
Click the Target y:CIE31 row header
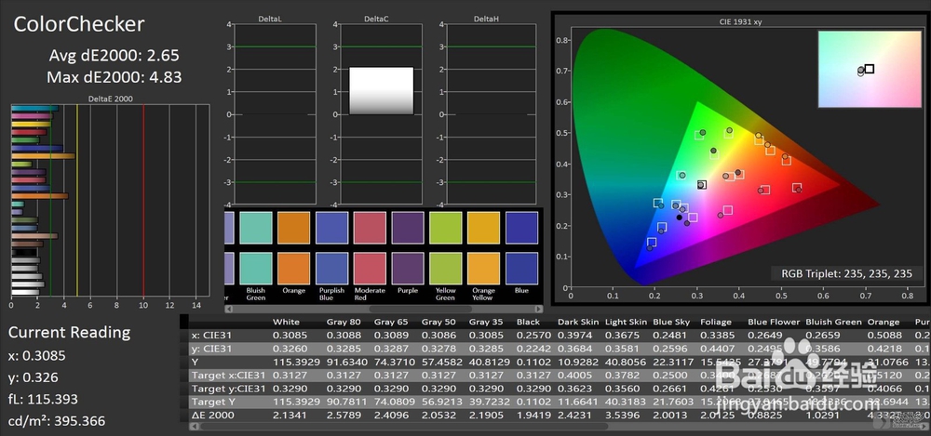[229, 389]
